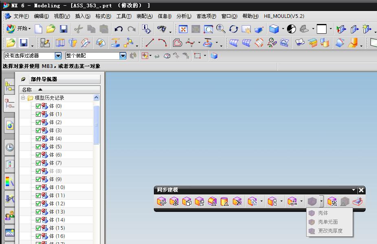Screen dimensions: 377x244
Task: Click the binoculars find icon
Action: (162, 29)
